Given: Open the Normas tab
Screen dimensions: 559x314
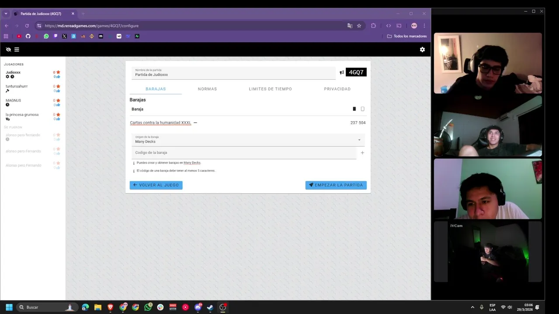Looking at the screenshot, I should 207,89.
